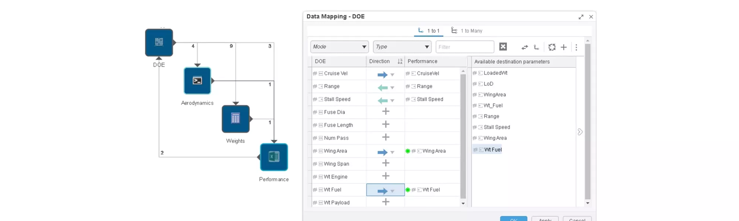Select Num Pass in DOE column

click(x=336, y=138)
